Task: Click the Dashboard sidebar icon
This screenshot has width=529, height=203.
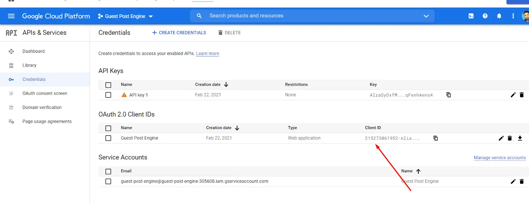Action: (x=11, y=51)
